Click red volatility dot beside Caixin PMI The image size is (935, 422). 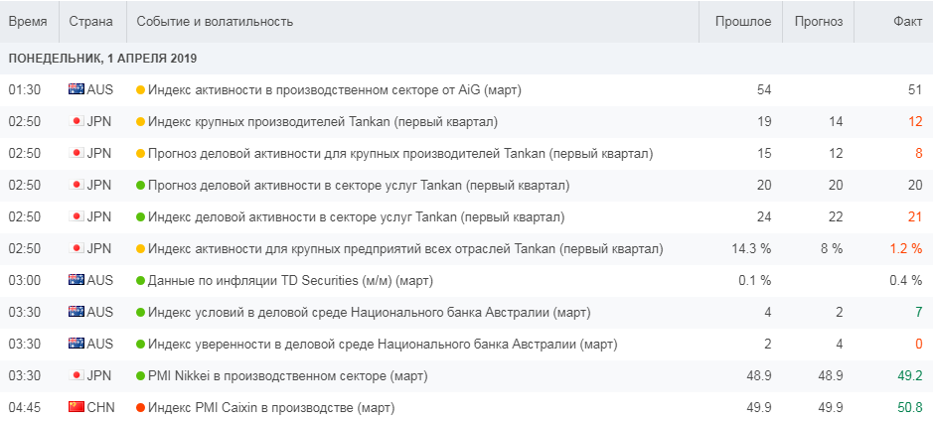click(x=141, y=408)
